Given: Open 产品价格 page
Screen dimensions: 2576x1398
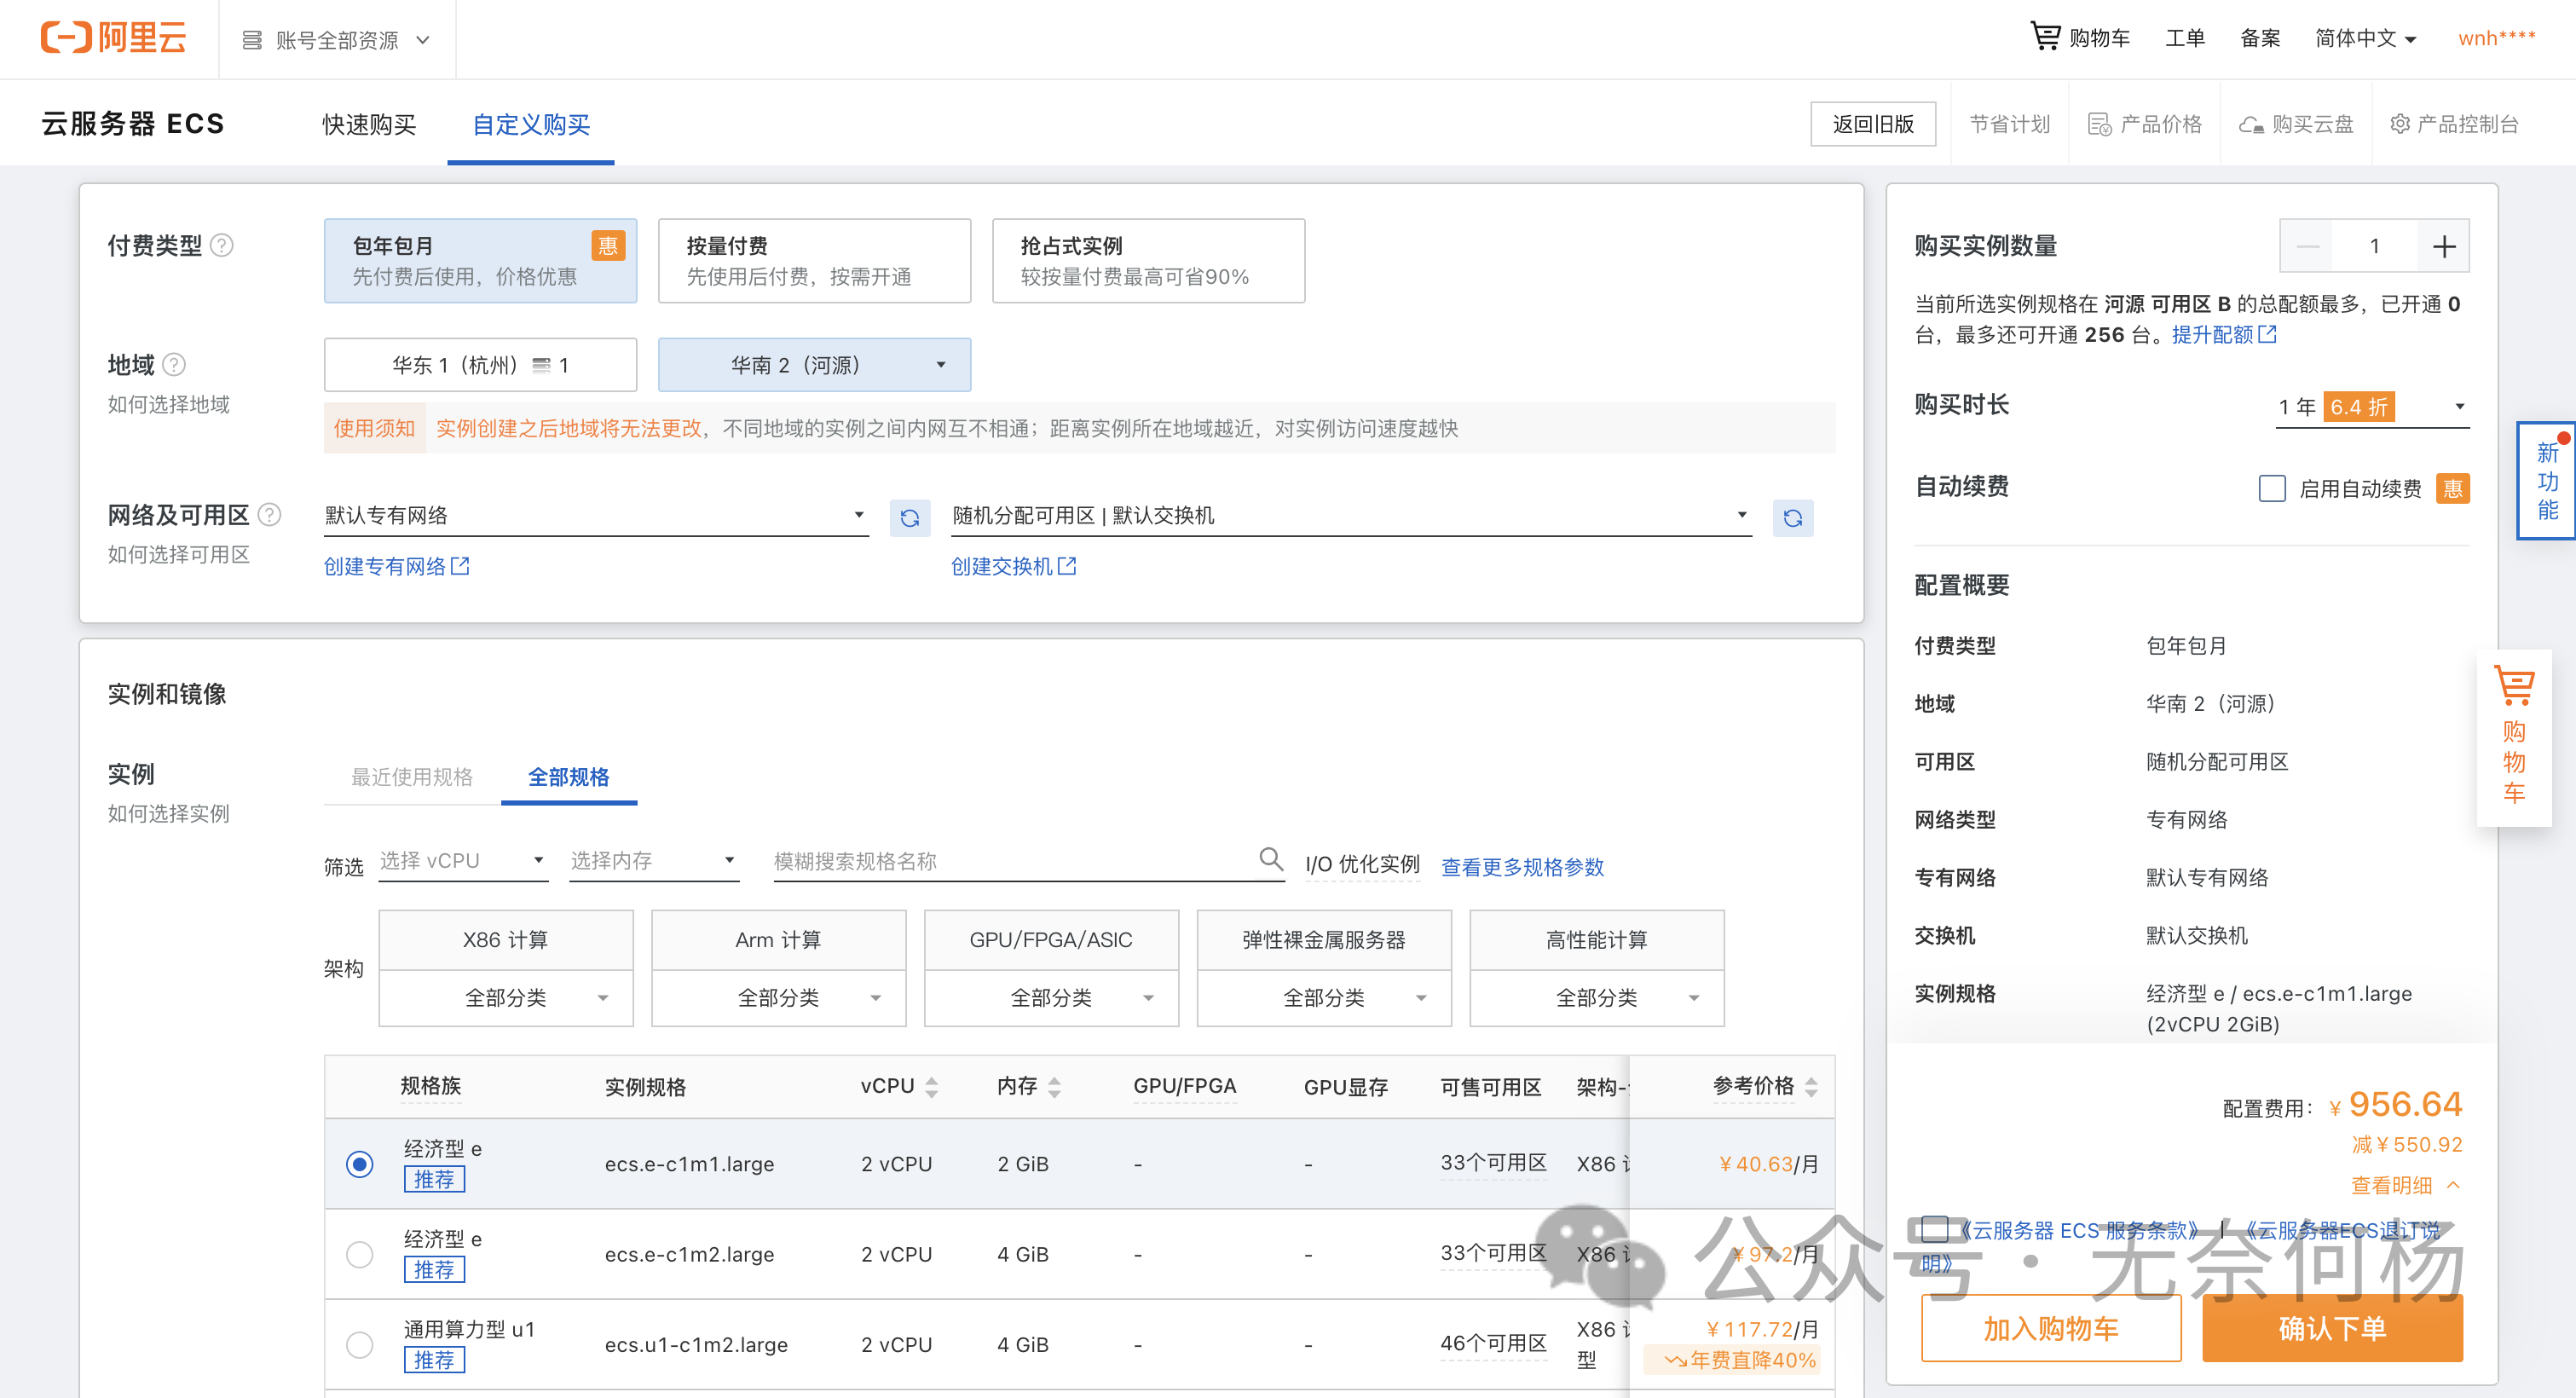Looking at the screenshot, I should 2145,124.
